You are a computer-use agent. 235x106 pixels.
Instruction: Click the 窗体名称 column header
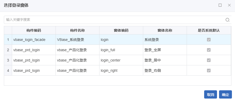tap(165, 30)
